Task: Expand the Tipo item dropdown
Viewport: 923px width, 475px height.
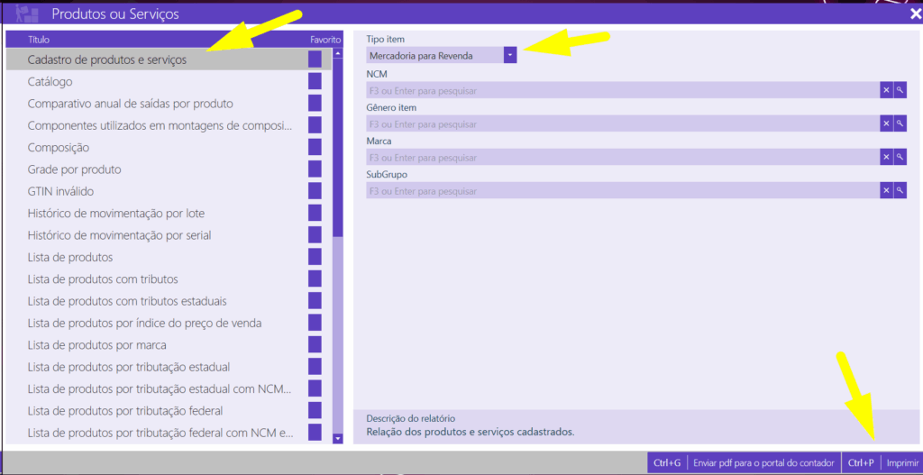Action: coord(509,56)
